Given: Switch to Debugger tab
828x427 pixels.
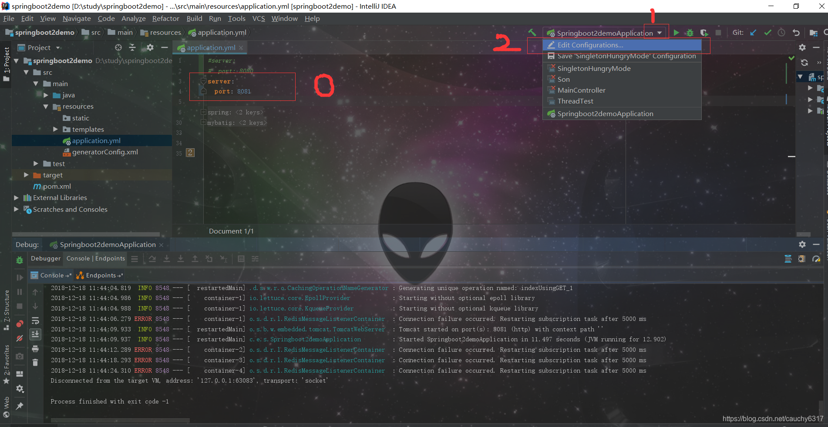Looking at the screenshot, I should (46, 258).
